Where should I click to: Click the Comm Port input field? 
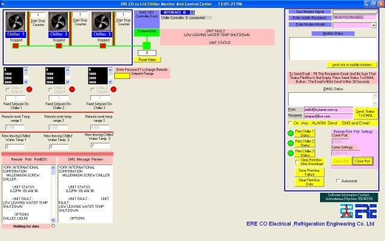340,142
